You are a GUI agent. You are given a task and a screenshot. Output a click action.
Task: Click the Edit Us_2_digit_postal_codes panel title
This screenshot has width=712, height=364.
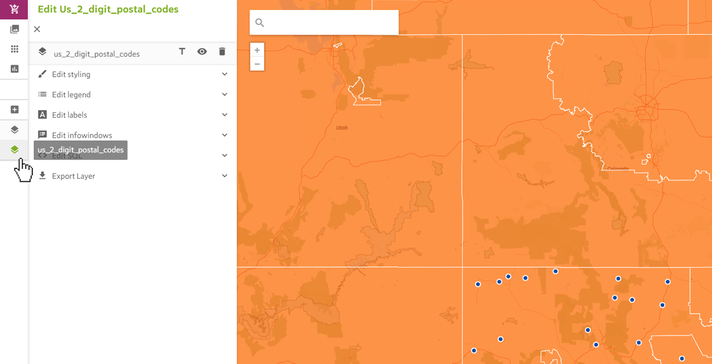pyautogui.click(x=108, y=9)
